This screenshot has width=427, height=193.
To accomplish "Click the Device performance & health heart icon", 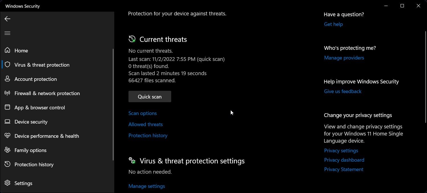I will point(7,136).
